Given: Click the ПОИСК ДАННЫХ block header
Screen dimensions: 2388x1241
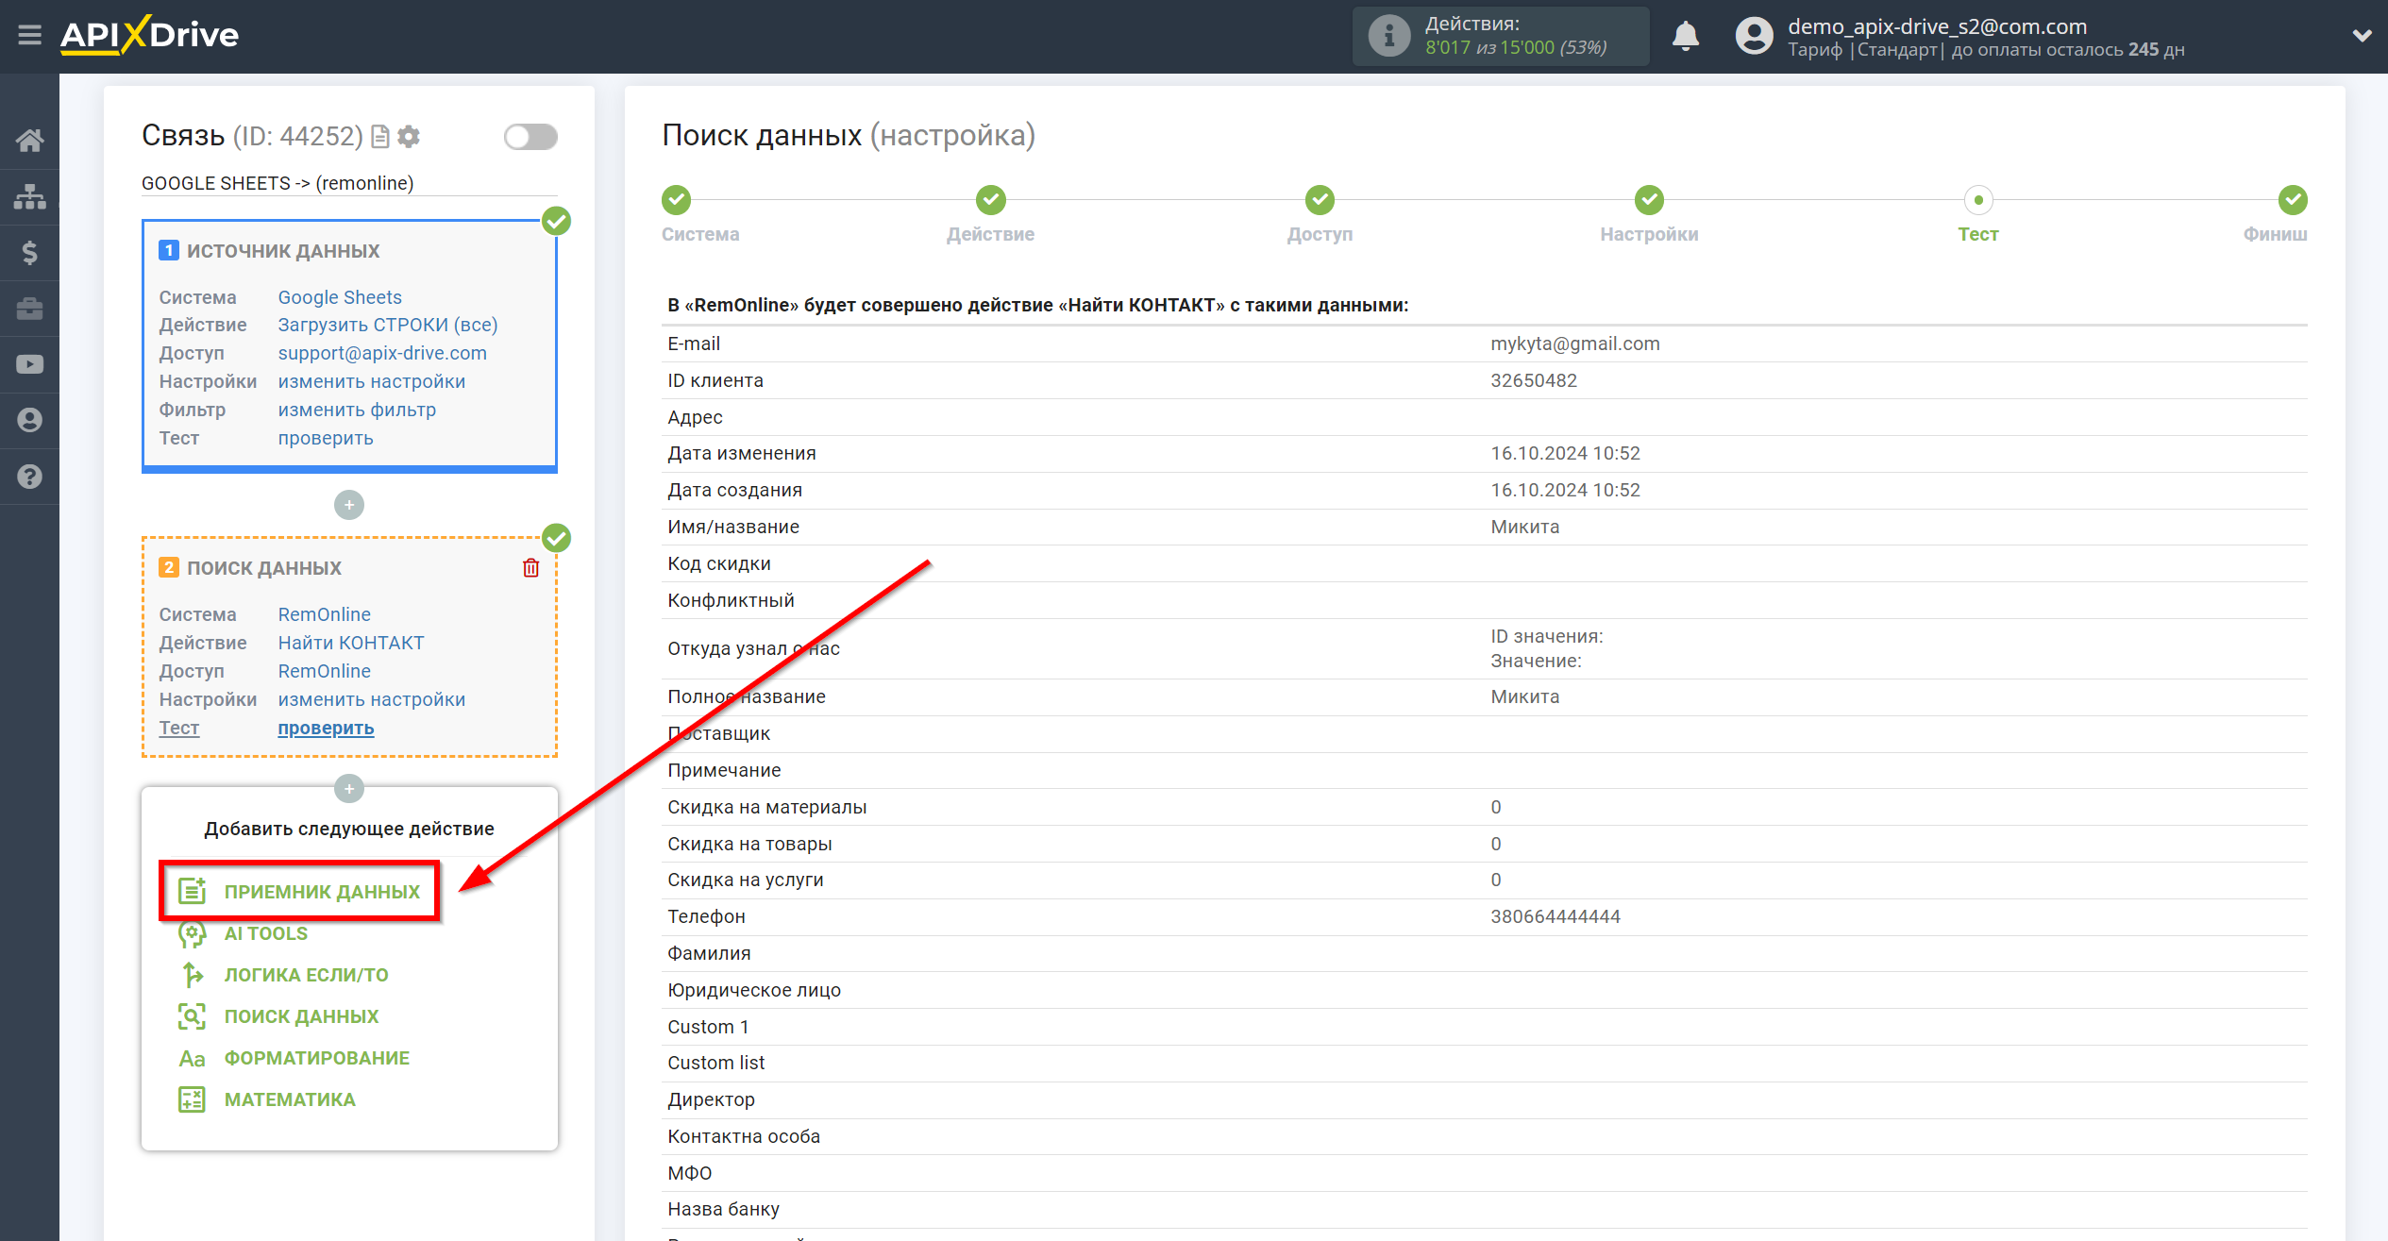Looking at the screenshot, I should 264,568.
